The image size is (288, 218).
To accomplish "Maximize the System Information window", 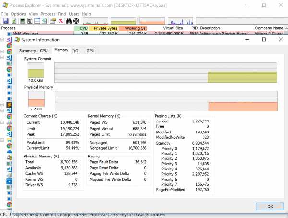I will point(264,39).
